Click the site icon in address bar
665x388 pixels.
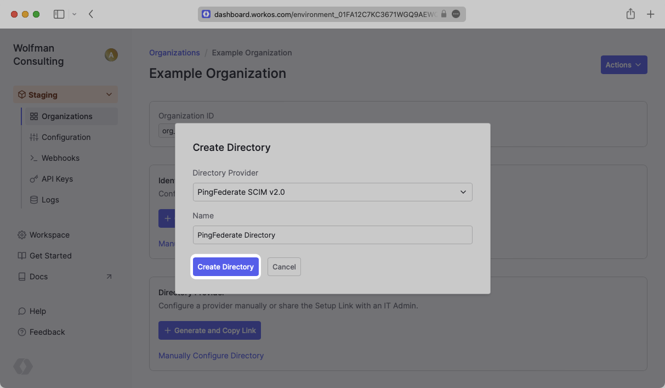click(206, 14)
